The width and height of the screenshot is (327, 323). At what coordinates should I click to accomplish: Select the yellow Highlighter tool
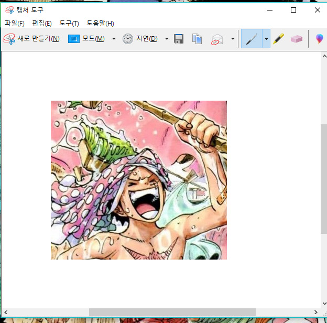[x=278, y=39]
